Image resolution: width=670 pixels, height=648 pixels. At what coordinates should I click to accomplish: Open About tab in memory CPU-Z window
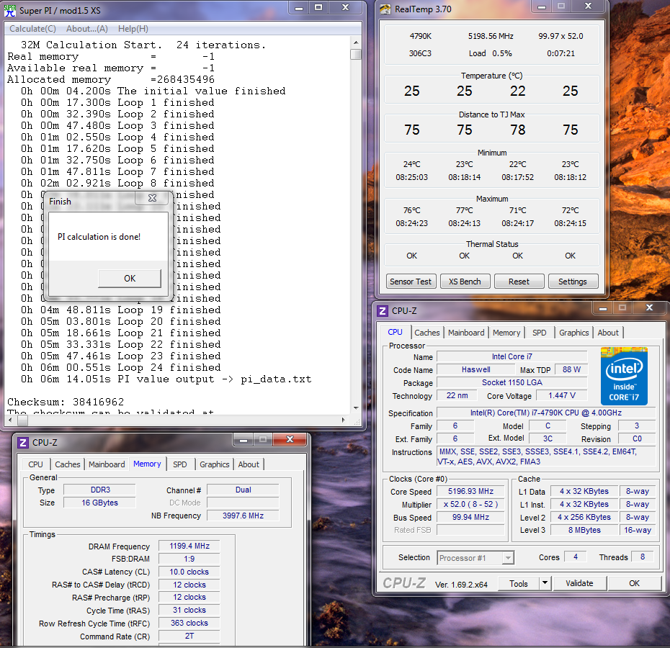click(x=249, y=464)
